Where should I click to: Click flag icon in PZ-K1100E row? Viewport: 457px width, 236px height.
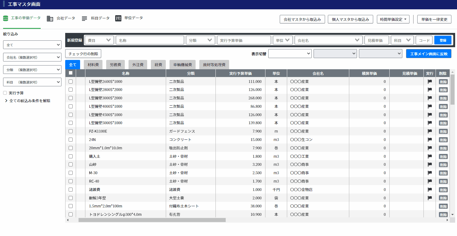click(430, 131)
